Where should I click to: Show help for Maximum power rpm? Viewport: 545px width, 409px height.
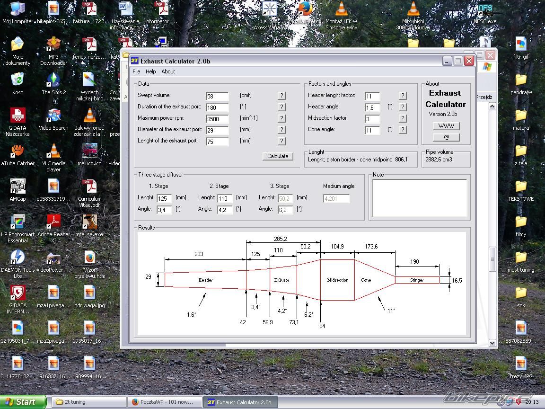point(281,118)
